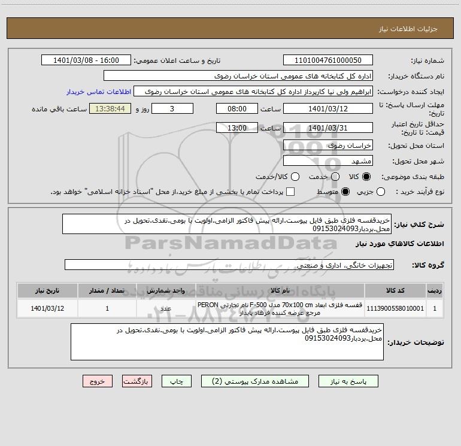Click the کد کالا column header
Viewport: 461px width, 446px height.
click(395, 290)
